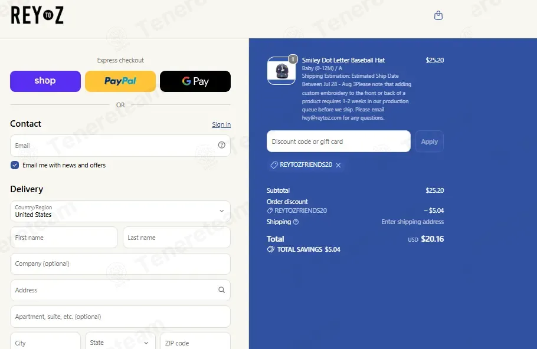Screen dimensions: 537x349
Task: Pay with PayPal express button
Action: tap(120, 81)
